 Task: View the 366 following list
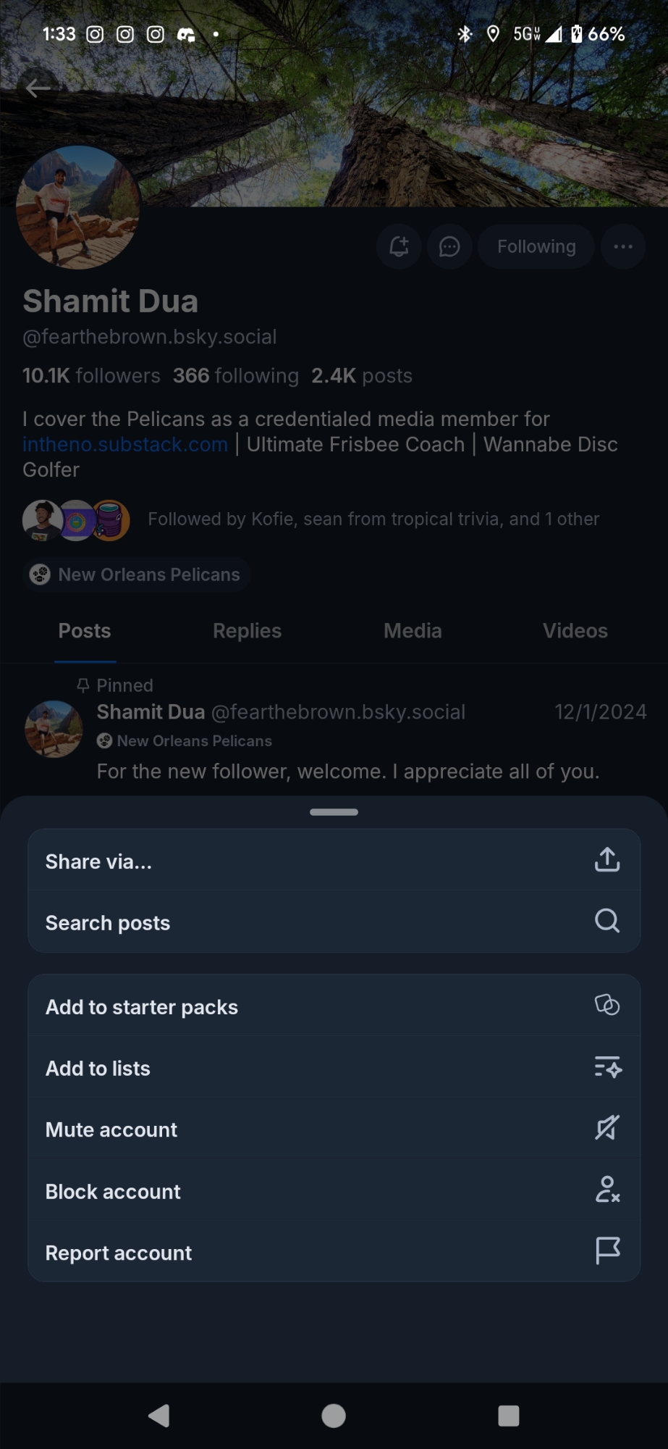[x=236, y=375]
